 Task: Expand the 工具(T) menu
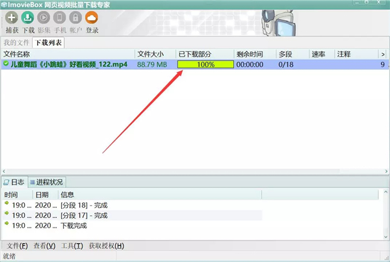[71, 246]
